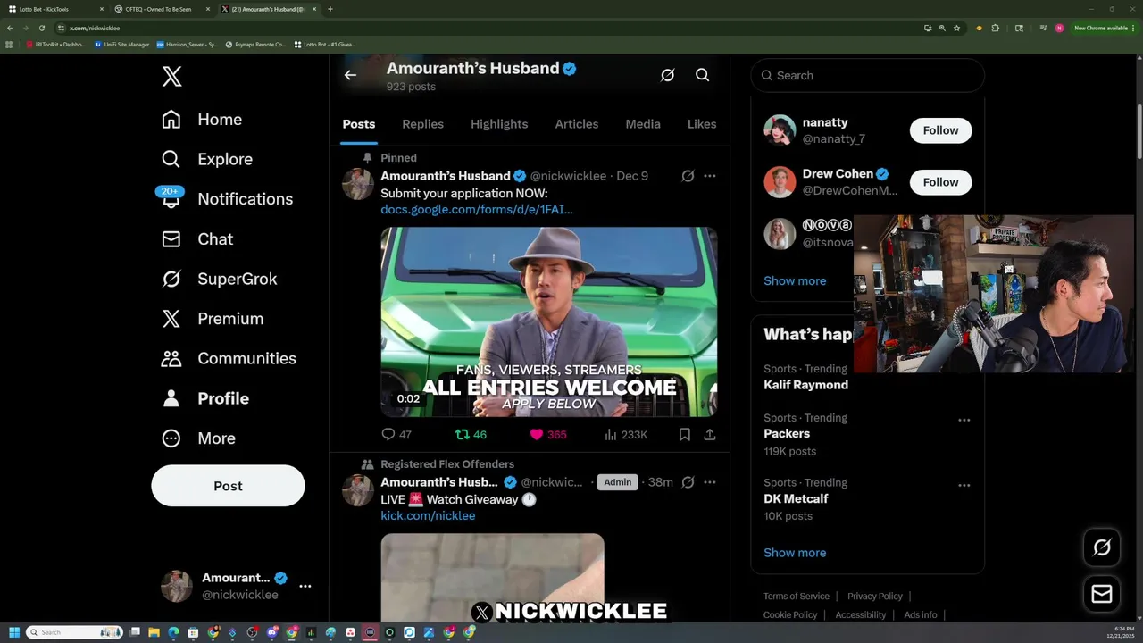Open Privacy Policy link
This screenshot has height=643, width=1143.
[874, 596]
